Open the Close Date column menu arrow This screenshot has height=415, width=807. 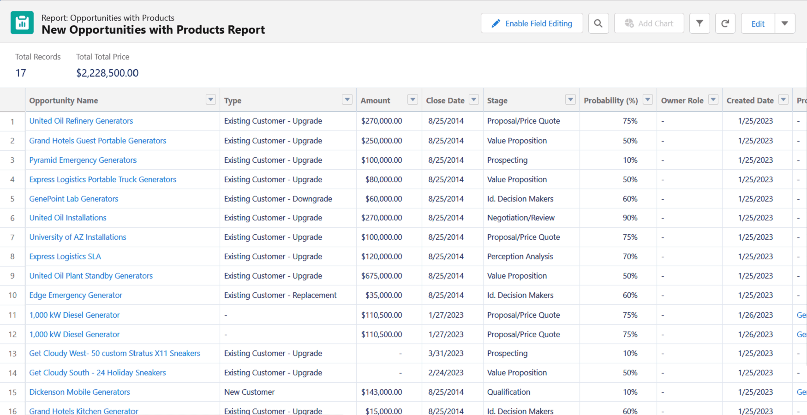coord(474,100)
